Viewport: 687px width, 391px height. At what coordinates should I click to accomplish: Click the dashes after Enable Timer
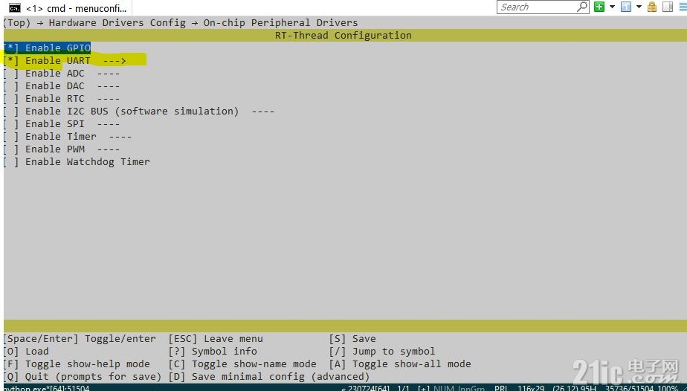[x=120, y=137]
